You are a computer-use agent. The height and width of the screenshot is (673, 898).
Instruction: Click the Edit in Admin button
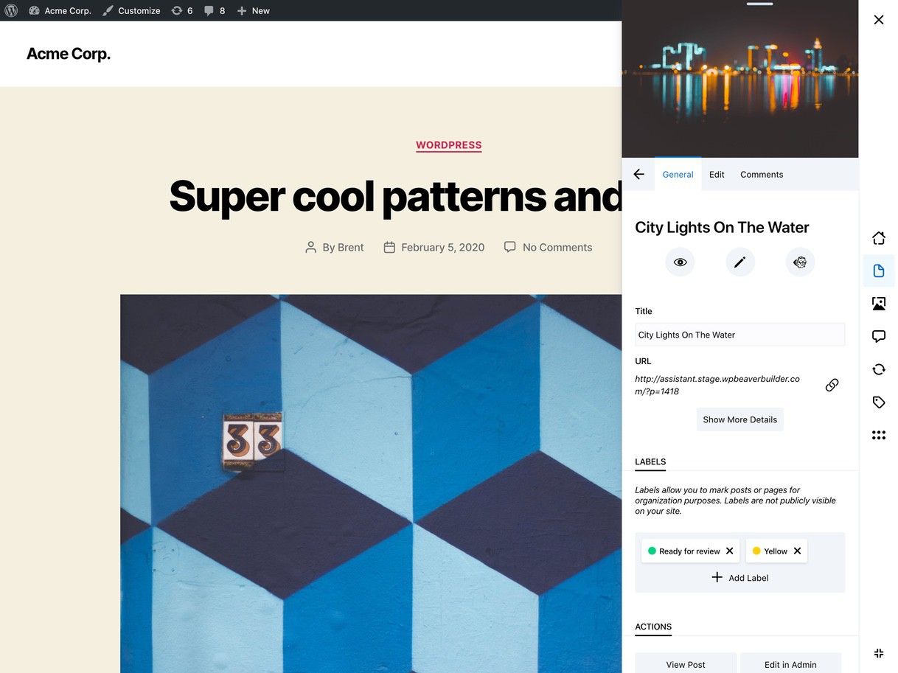pos(790,663)
